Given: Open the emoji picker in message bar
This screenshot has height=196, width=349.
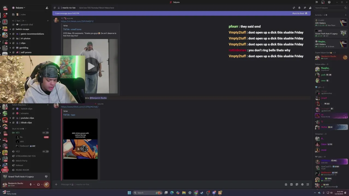Looking at the screenshot, I should 302,184.
